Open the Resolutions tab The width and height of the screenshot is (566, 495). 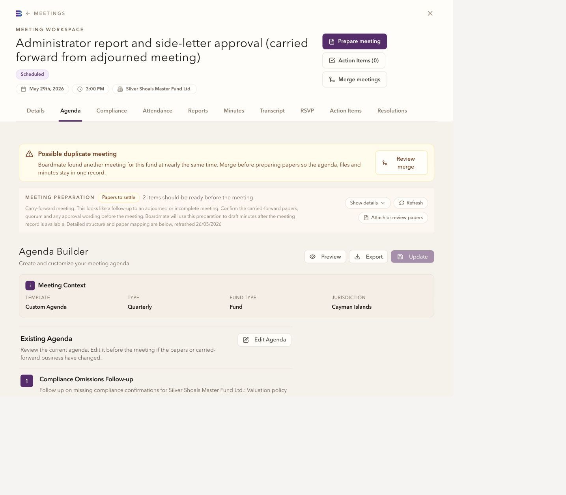click(392, 111)
